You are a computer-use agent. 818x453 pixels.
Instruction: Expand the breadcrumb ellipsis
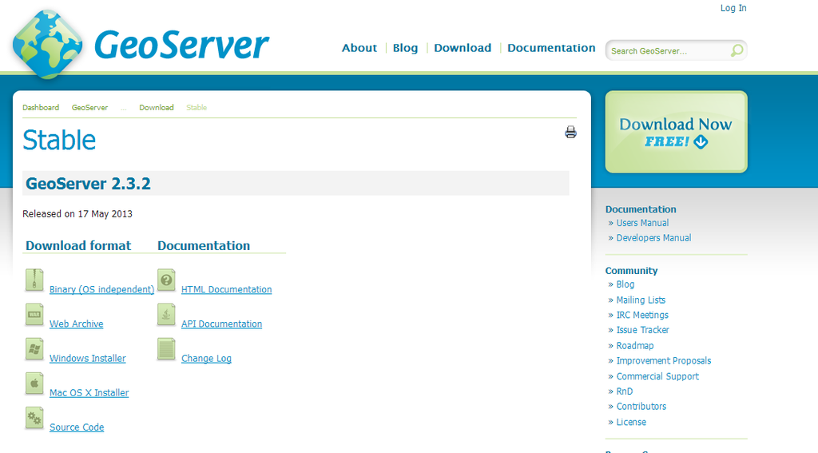(124, 108)
